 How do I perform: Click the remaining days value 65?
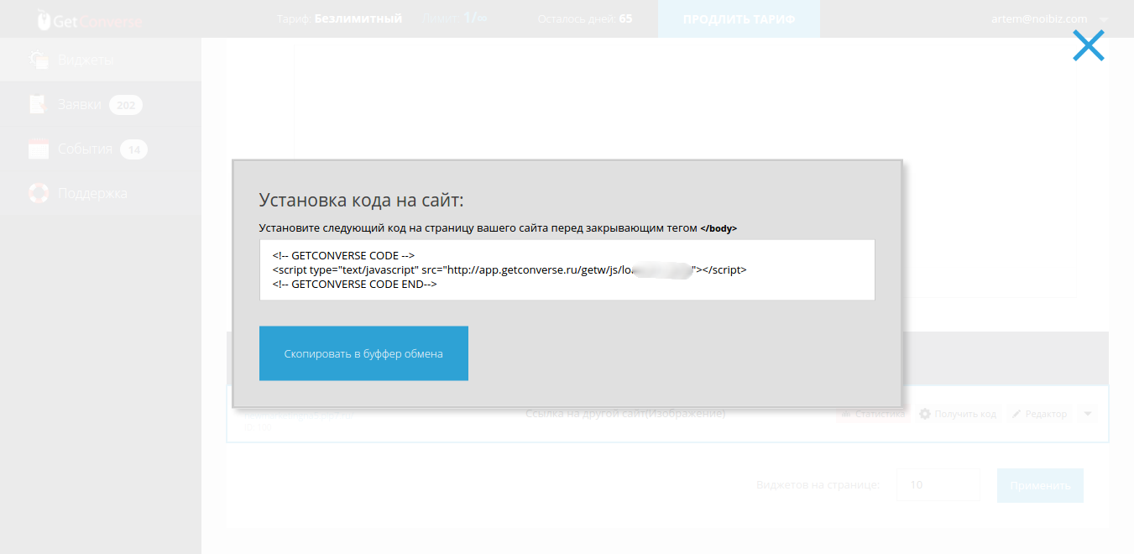click(625, 18)
